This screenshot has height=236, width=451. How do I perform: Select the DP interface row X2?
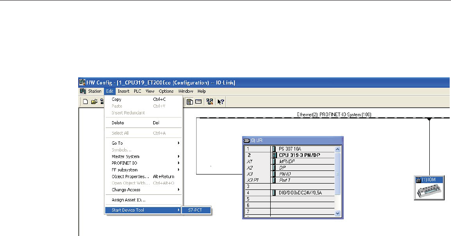(290, 168)
